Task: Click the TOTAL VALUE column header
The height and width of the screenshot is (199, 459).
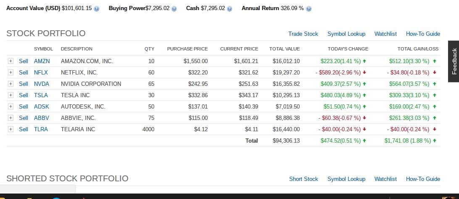Action: tap(285, 49)
